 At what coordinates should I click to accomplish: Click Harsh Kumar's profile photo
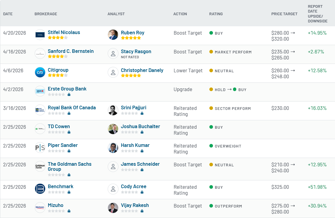click(x=113, y=148)
